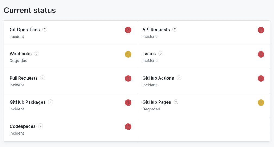
Task: Click the yellow degraded icon for GitHub Pages
Action: (261, 103)
